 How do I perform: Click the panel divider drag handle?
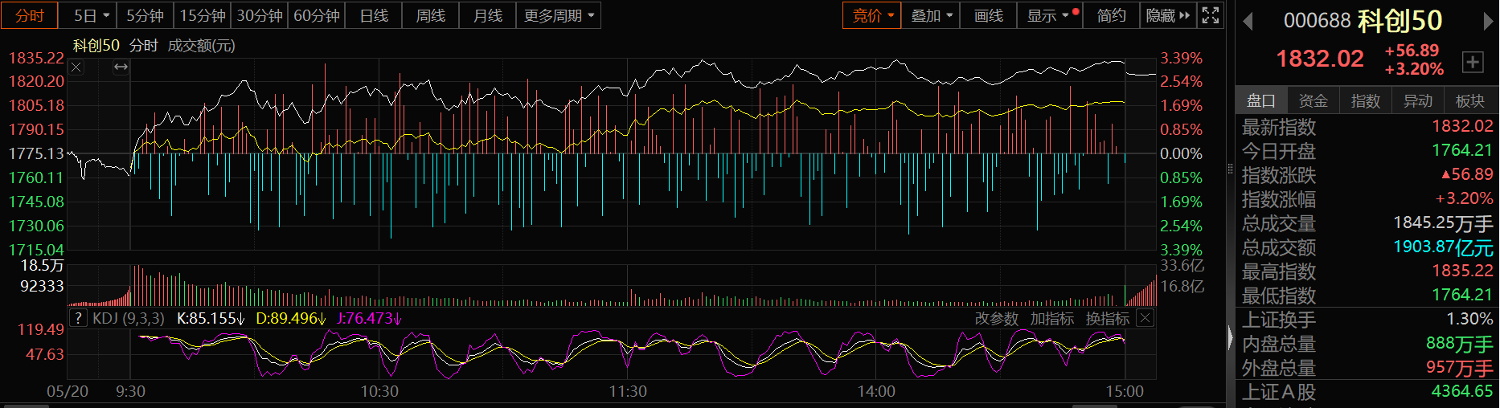[x=1230, y=169]
